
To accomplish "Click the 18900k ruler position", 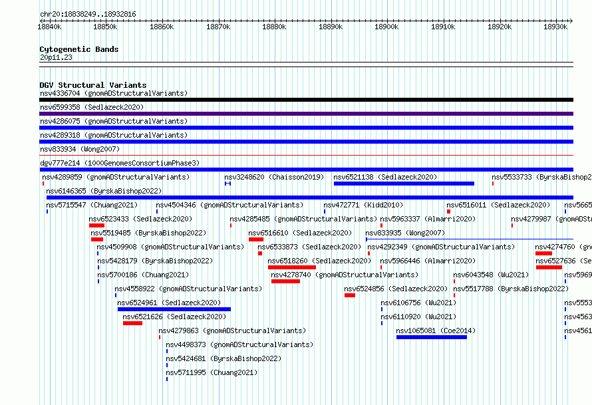I will click(x=386, y=27).
